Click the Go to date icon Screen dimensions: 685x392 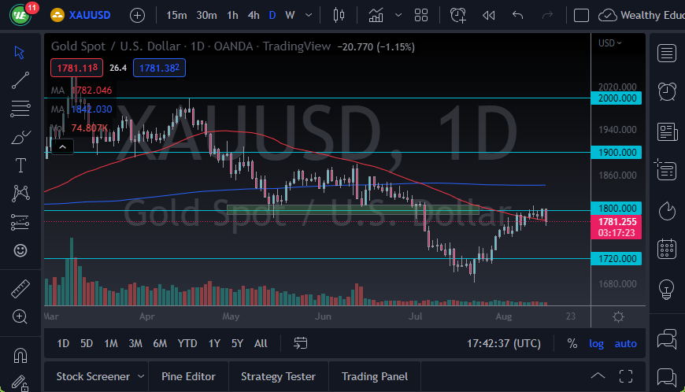[301, 343]
